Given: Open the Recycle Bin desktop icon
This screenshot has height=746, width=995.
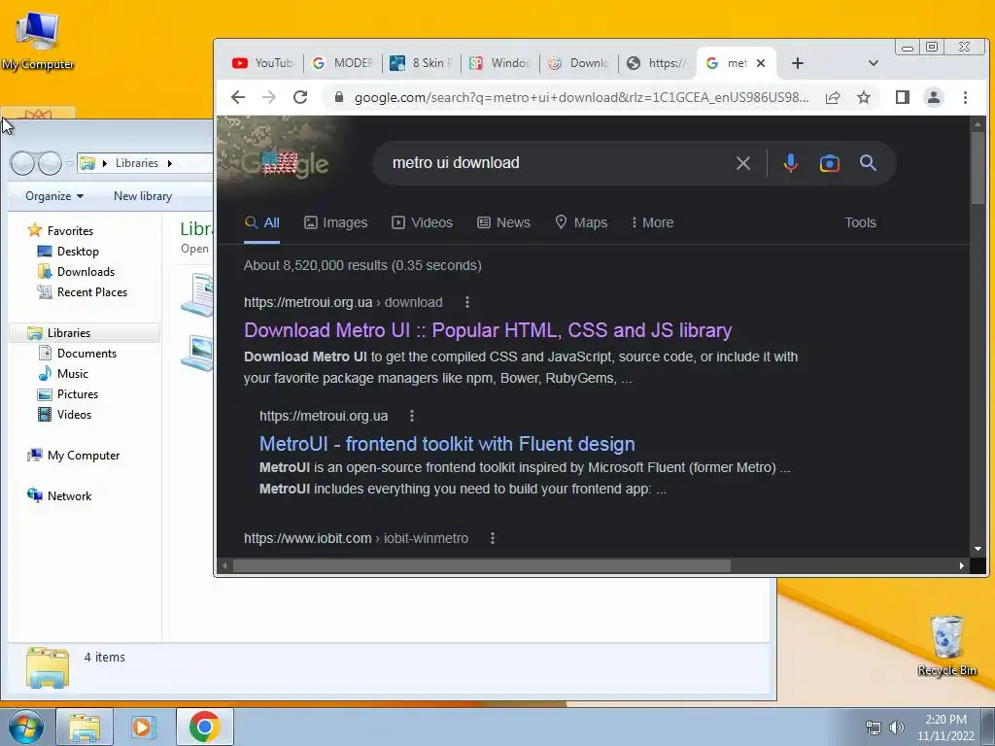Looking at the screenshot, I should [946, 645].
